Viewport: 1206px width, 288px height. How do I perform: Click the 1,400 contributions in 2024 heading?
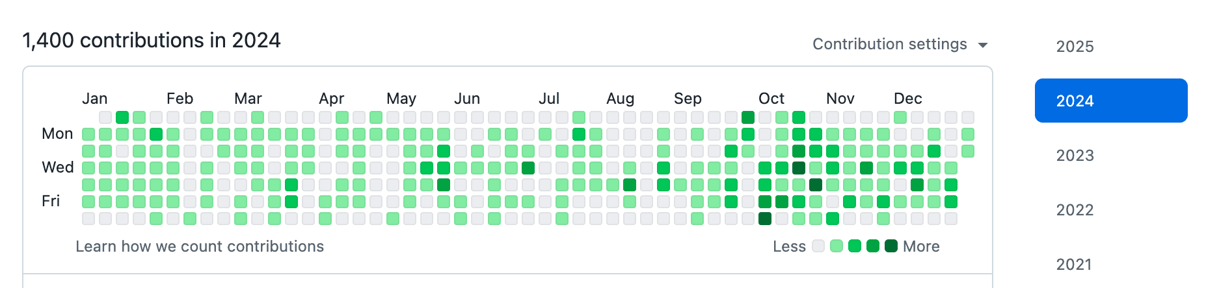point(152,41)
